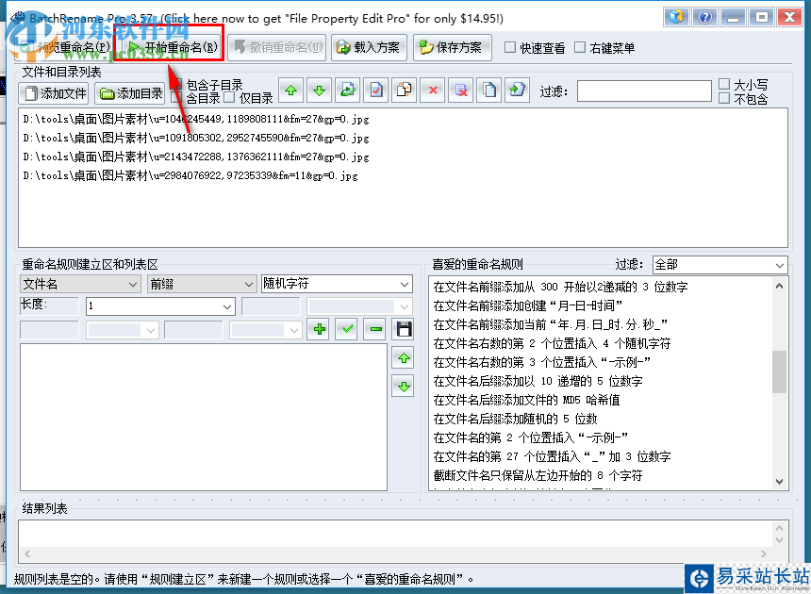811x594 pixels.
Task: Move rule up in rule list
Action: [404, 357]
